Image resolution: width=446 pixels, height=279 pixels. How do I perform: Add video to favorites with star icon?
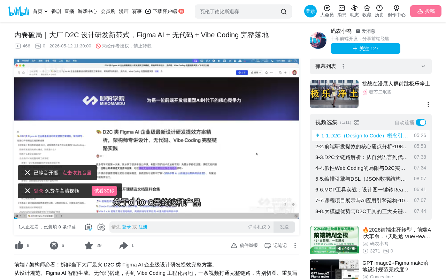click(89, 246)
